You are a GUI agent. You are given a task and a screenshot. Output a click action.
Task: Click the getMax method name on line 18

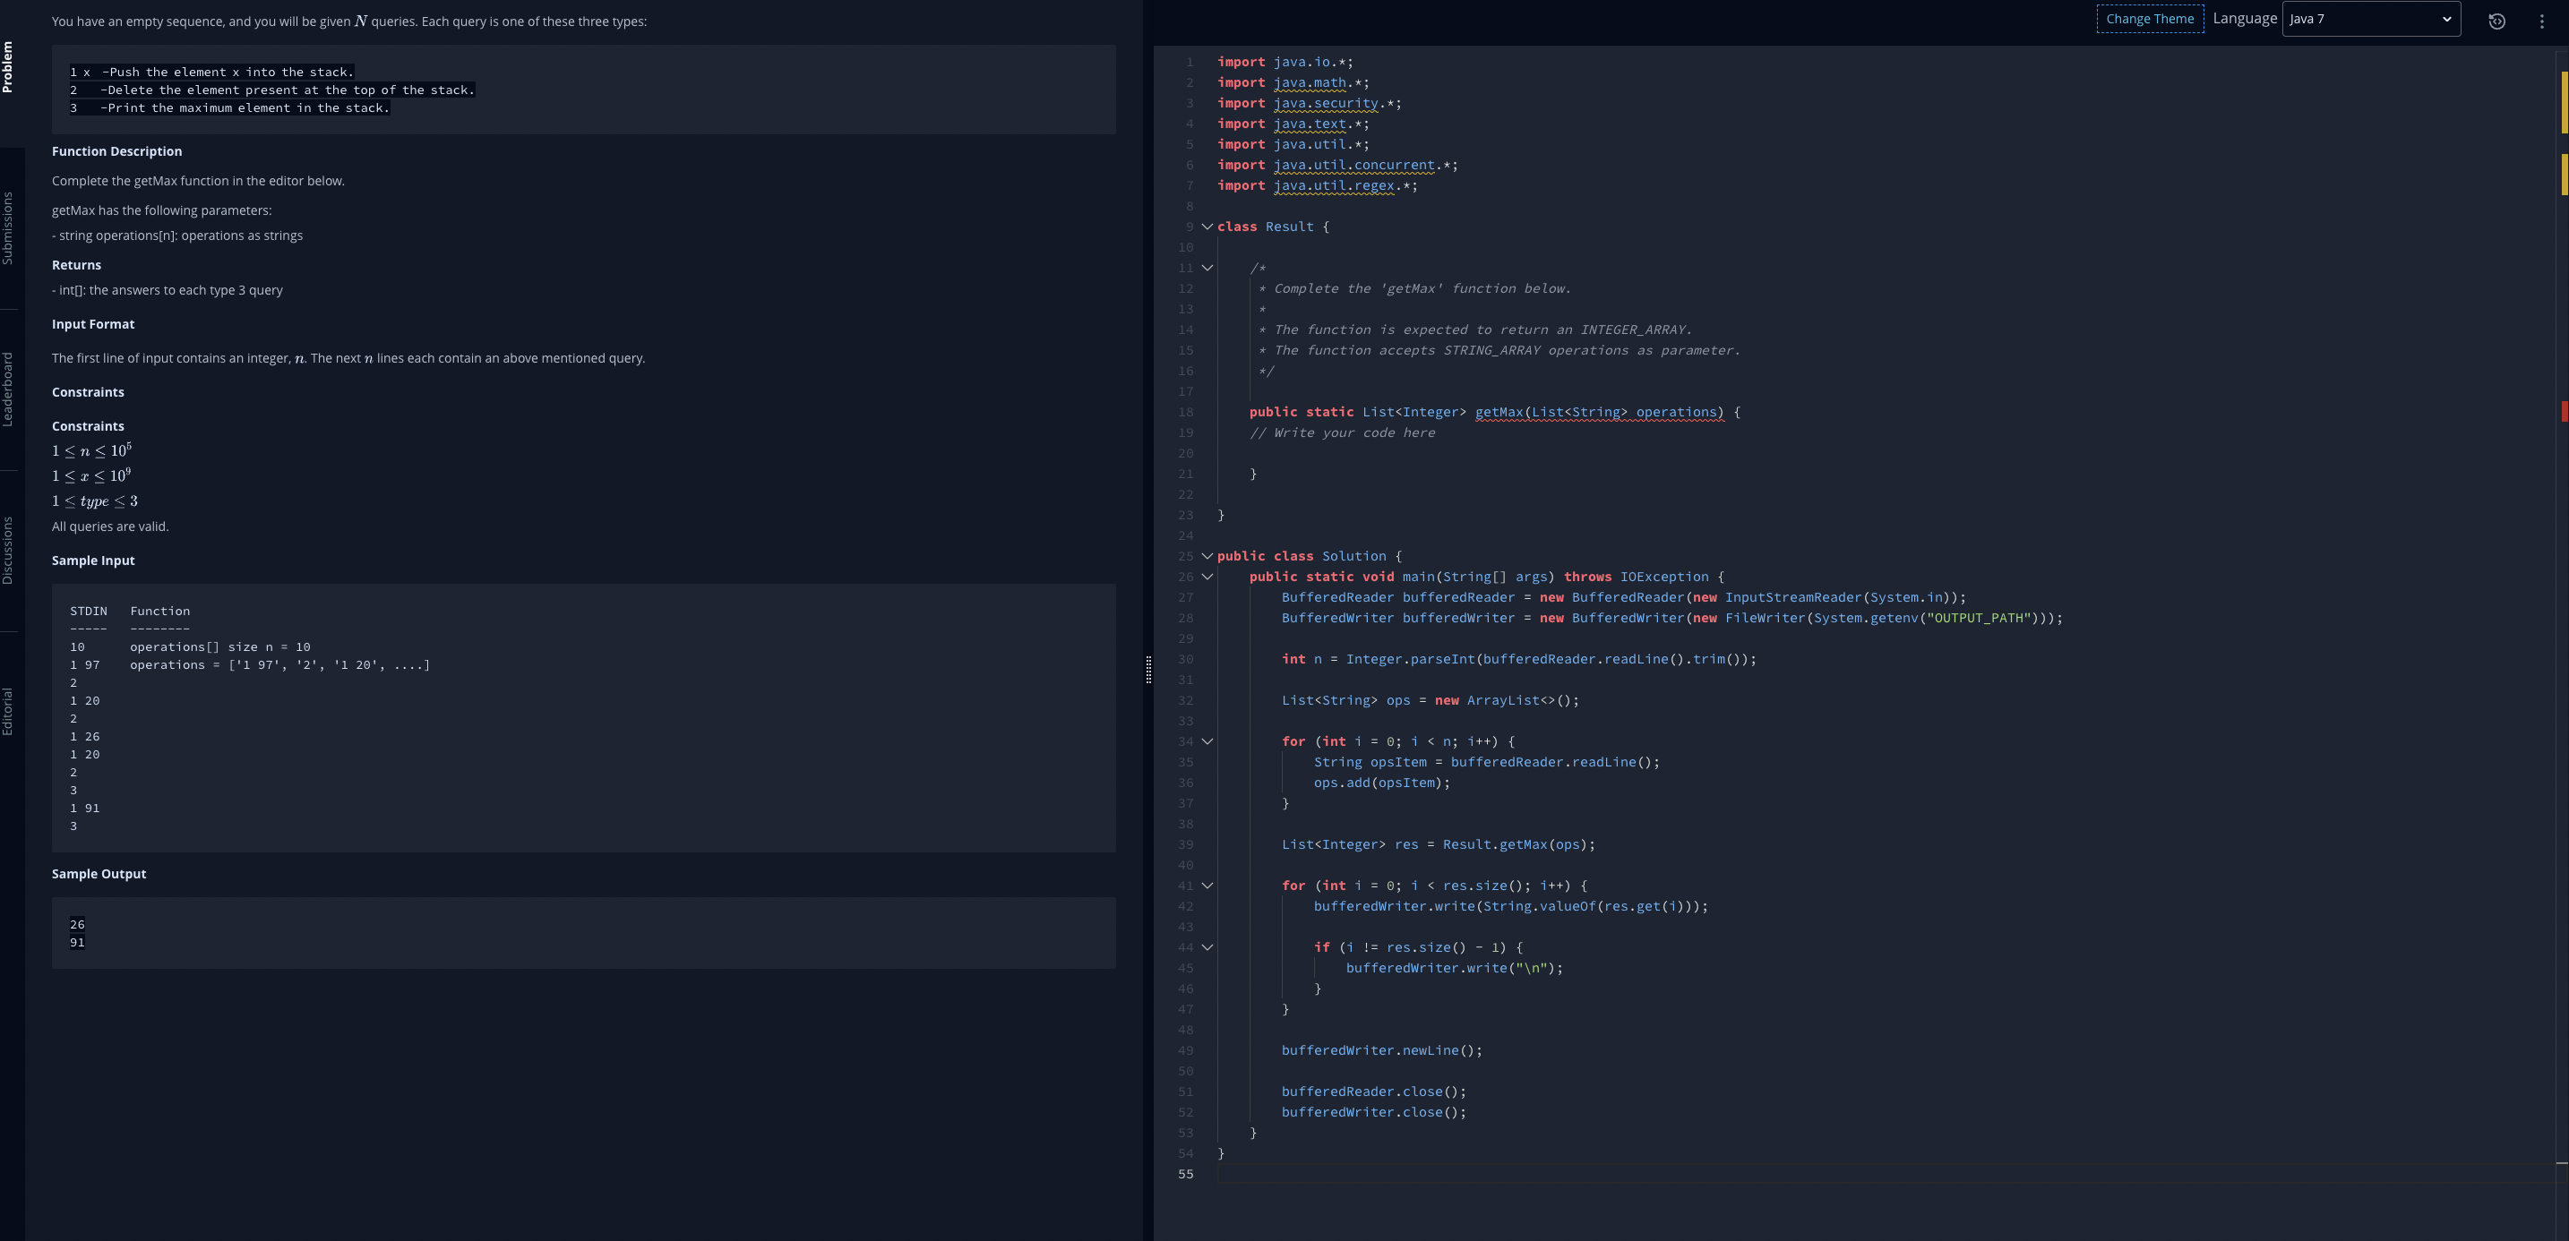coord(1498,412)
